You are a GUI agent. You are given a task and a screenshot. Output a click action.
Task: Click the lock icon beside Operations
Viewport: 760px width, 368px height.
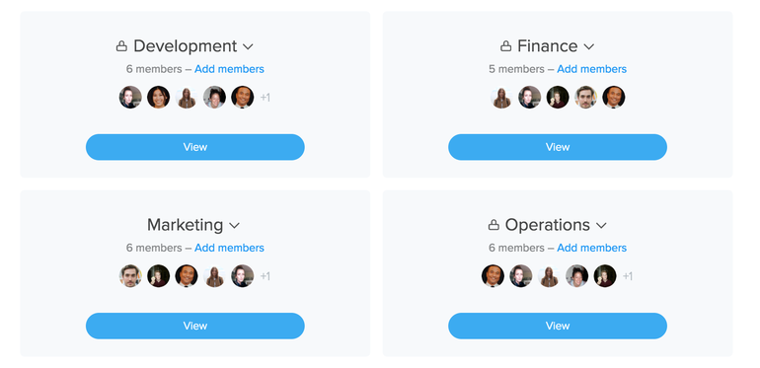tap(494, 225)
